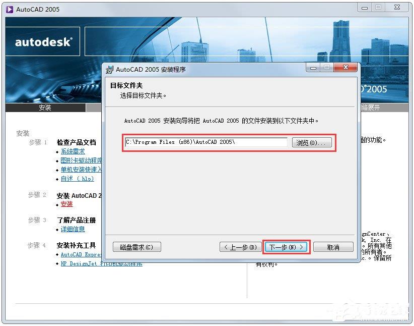Click the 上一步(B) button
Screen dimensions: 414x326
pyautogui.click(x=240, y=247)
